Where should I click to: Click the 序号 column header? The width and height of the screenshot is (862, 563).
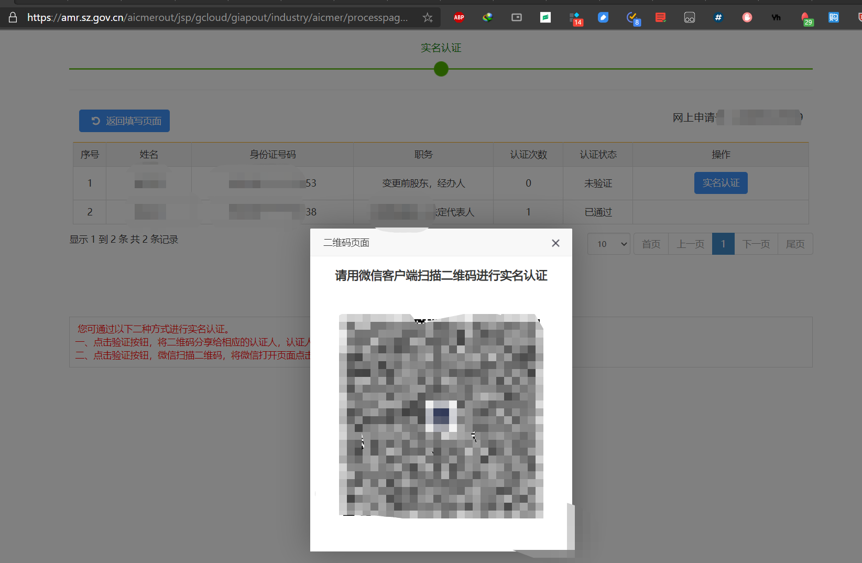click(x=90, y=155)
